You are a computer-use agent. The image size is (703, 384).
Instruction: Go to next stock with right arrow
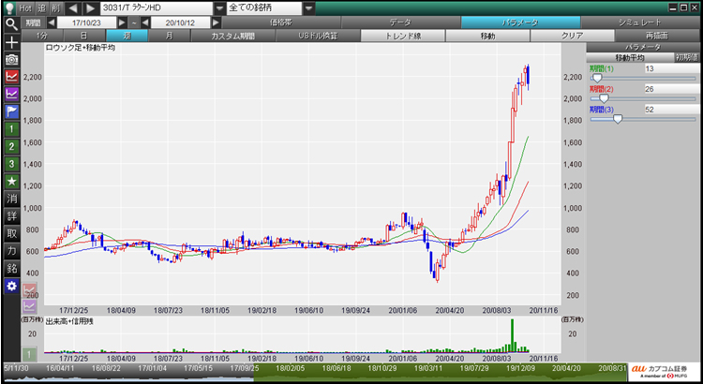pos(91,8)
